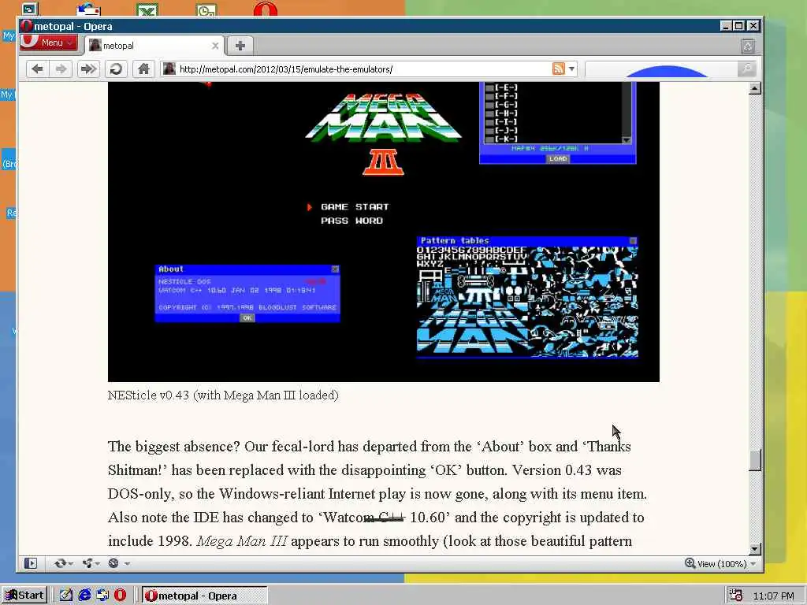Click the italic 'Mega Man III' text
Viewport: 807px width, 605px height.
point(241,541)
